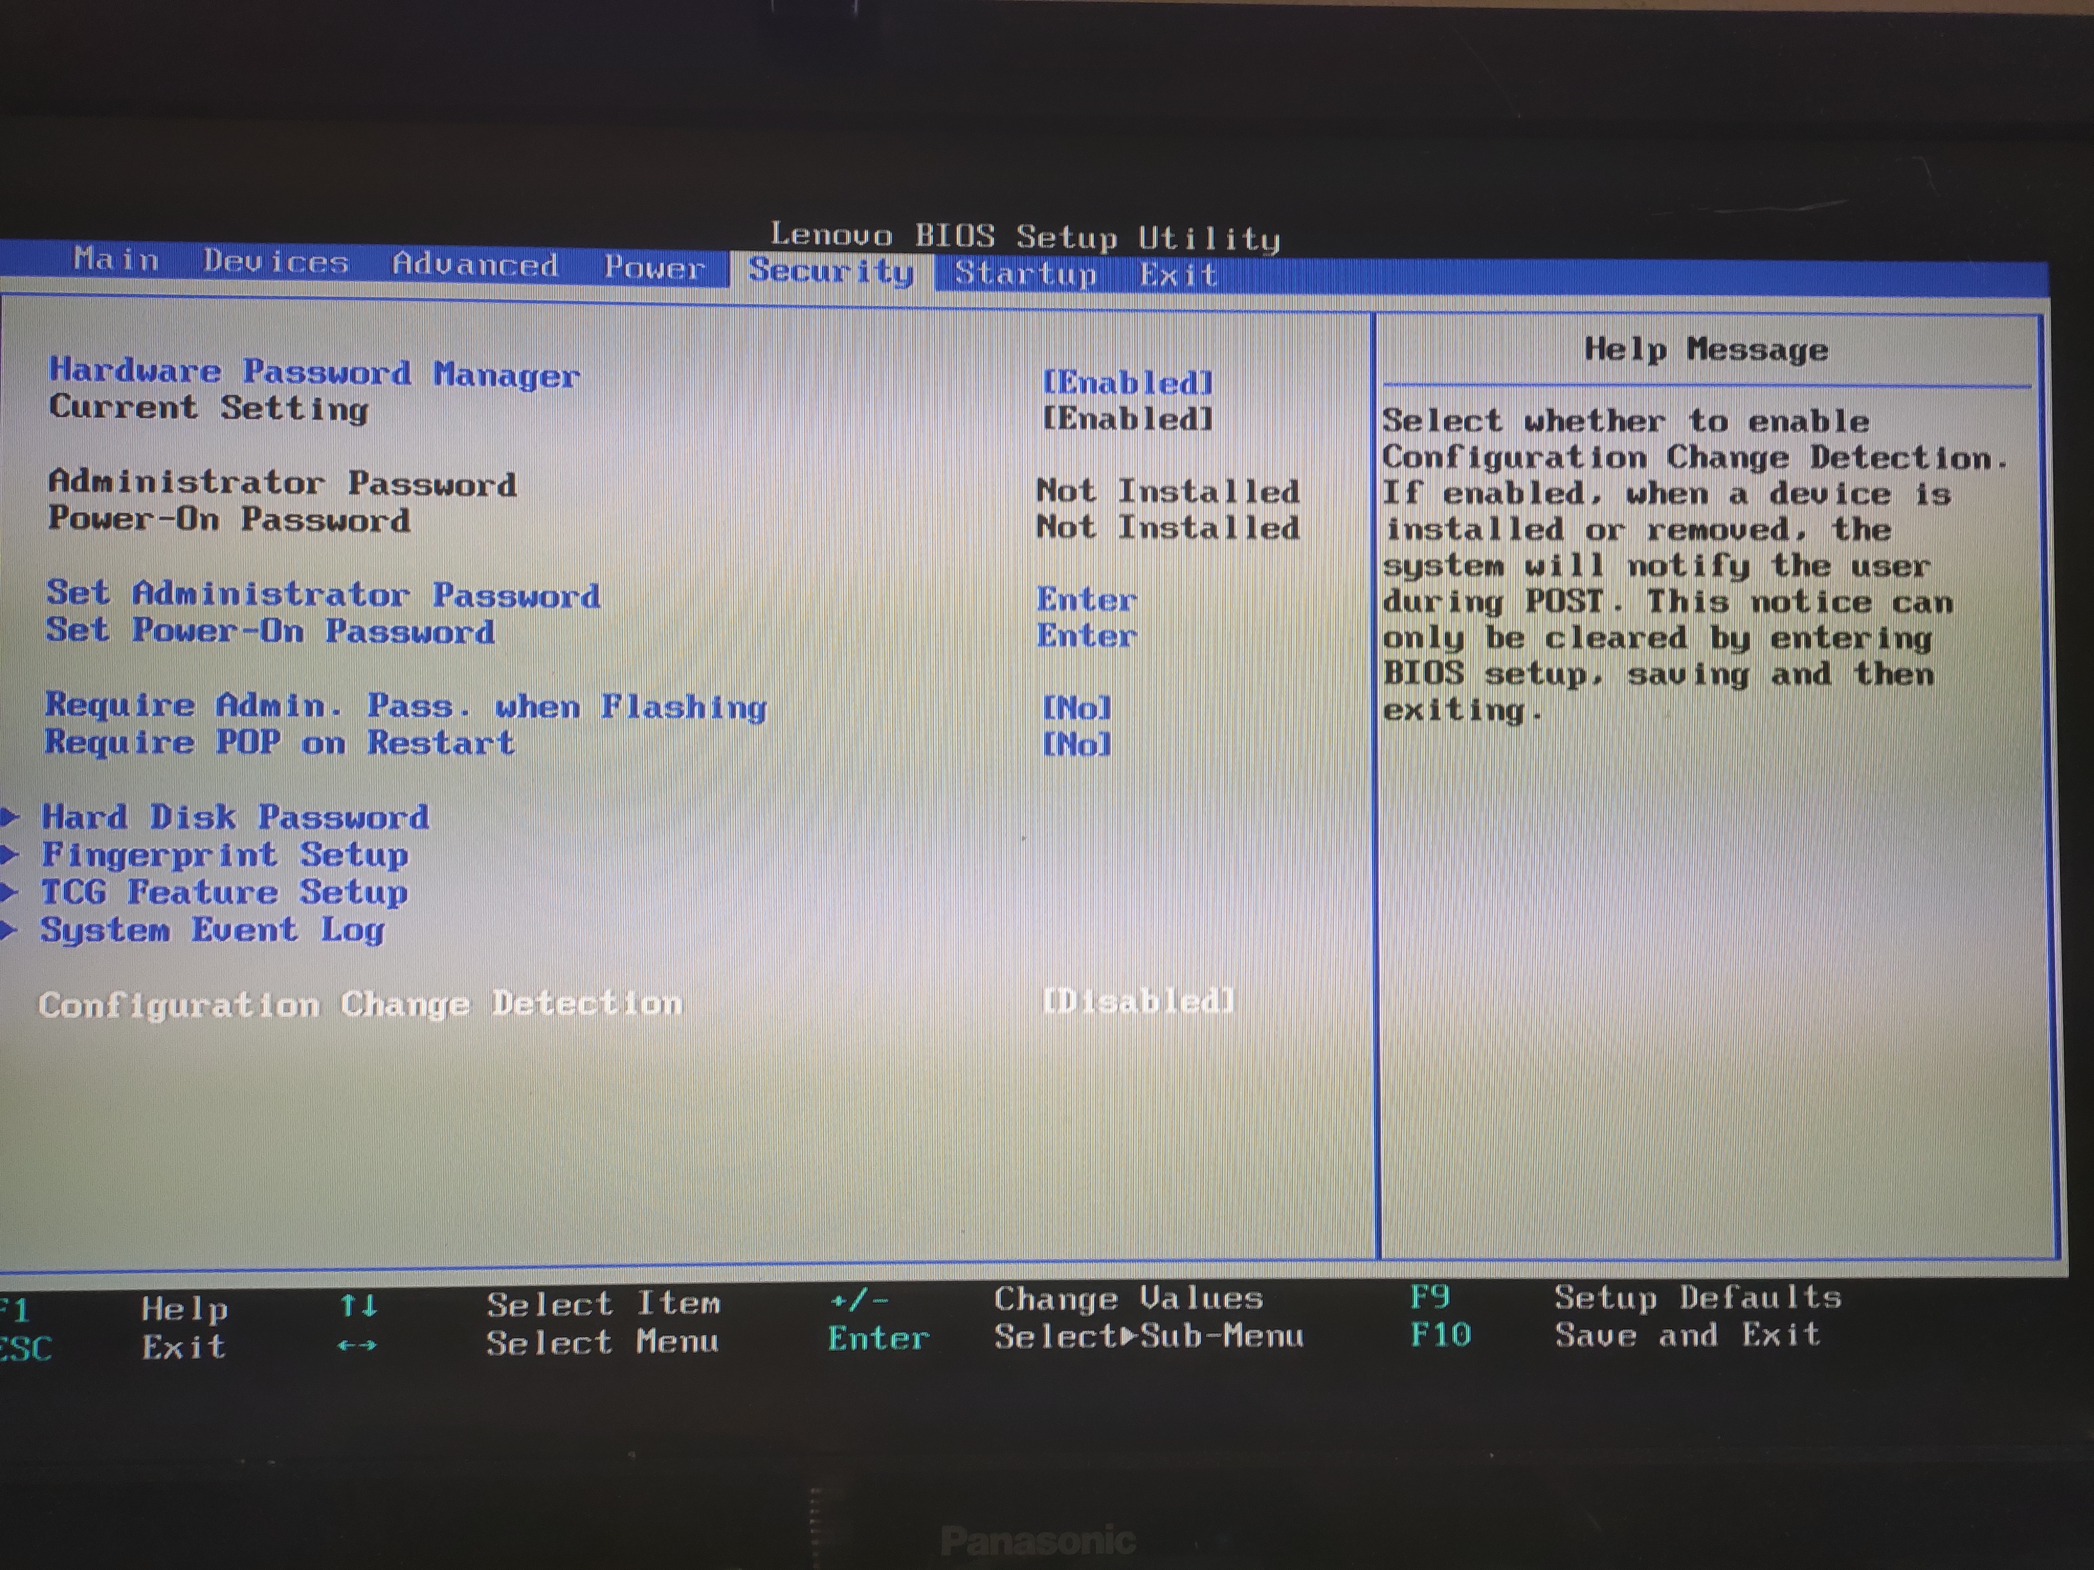The image size is (2094, 1570).
Task: Select the Configuration Change Detection label
Action: point(360,1004)
